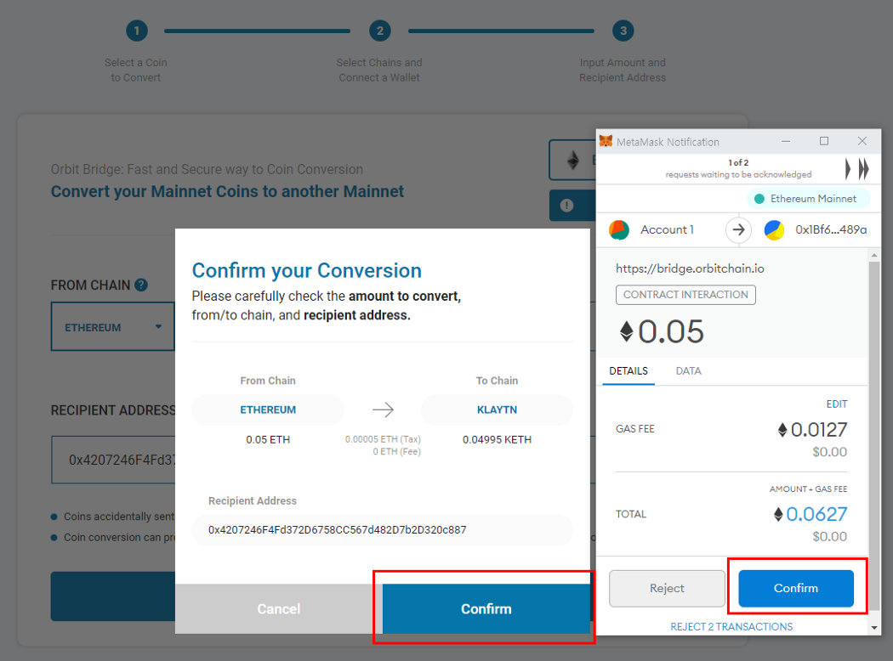Click scrollbar down arrow in MetaMask

coord(874,627)
